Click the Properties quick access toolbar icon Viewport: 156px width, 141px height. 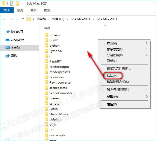click(x=12, y=4)
